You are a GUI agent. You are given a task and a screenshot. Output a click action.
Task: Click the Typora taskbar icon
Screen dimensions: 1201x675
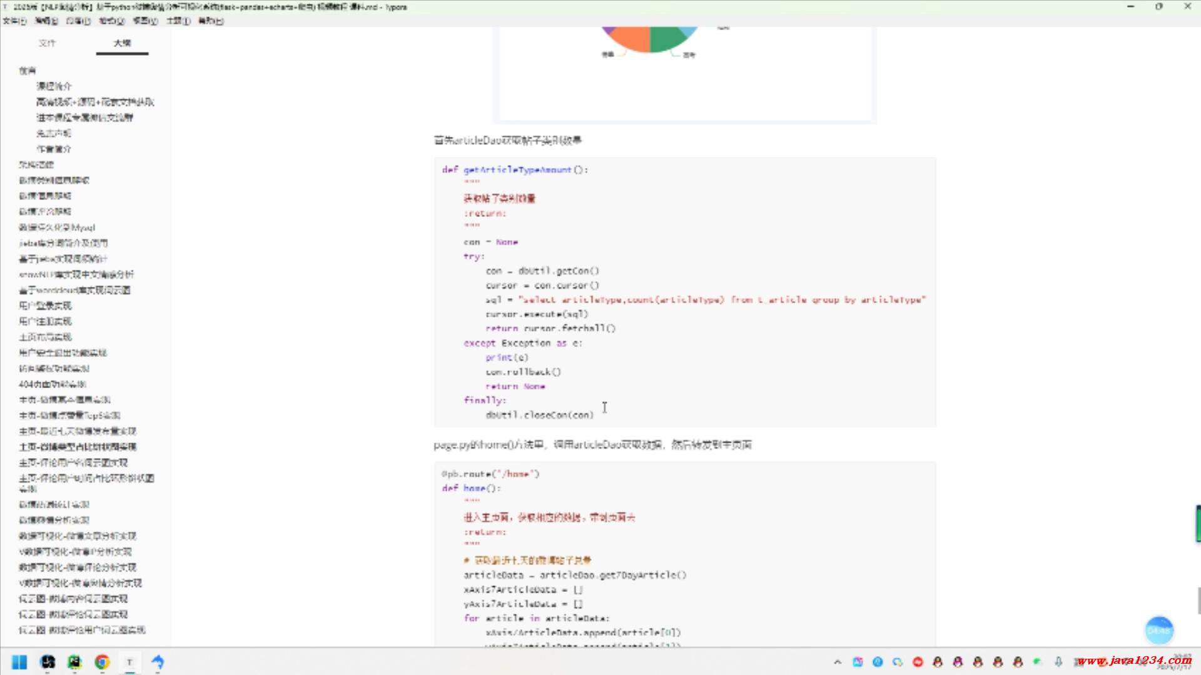click(x=129, y=662)
